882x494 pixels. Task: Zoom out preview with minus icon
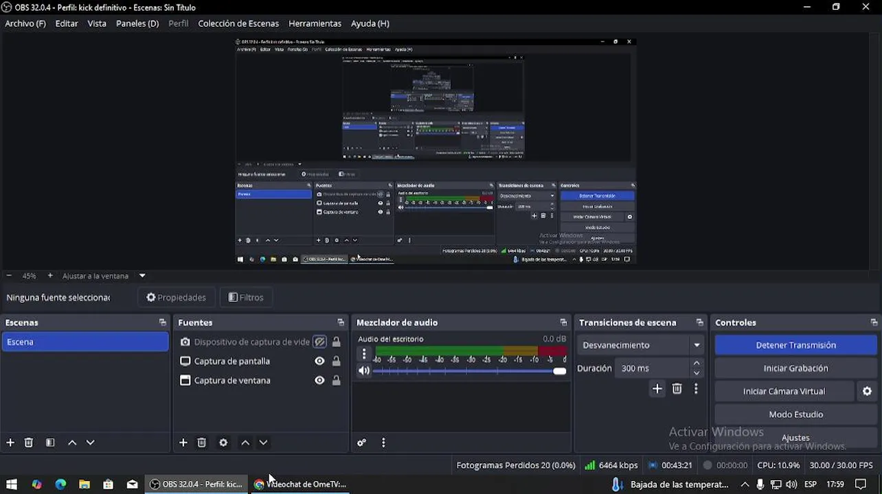[10, 276]
